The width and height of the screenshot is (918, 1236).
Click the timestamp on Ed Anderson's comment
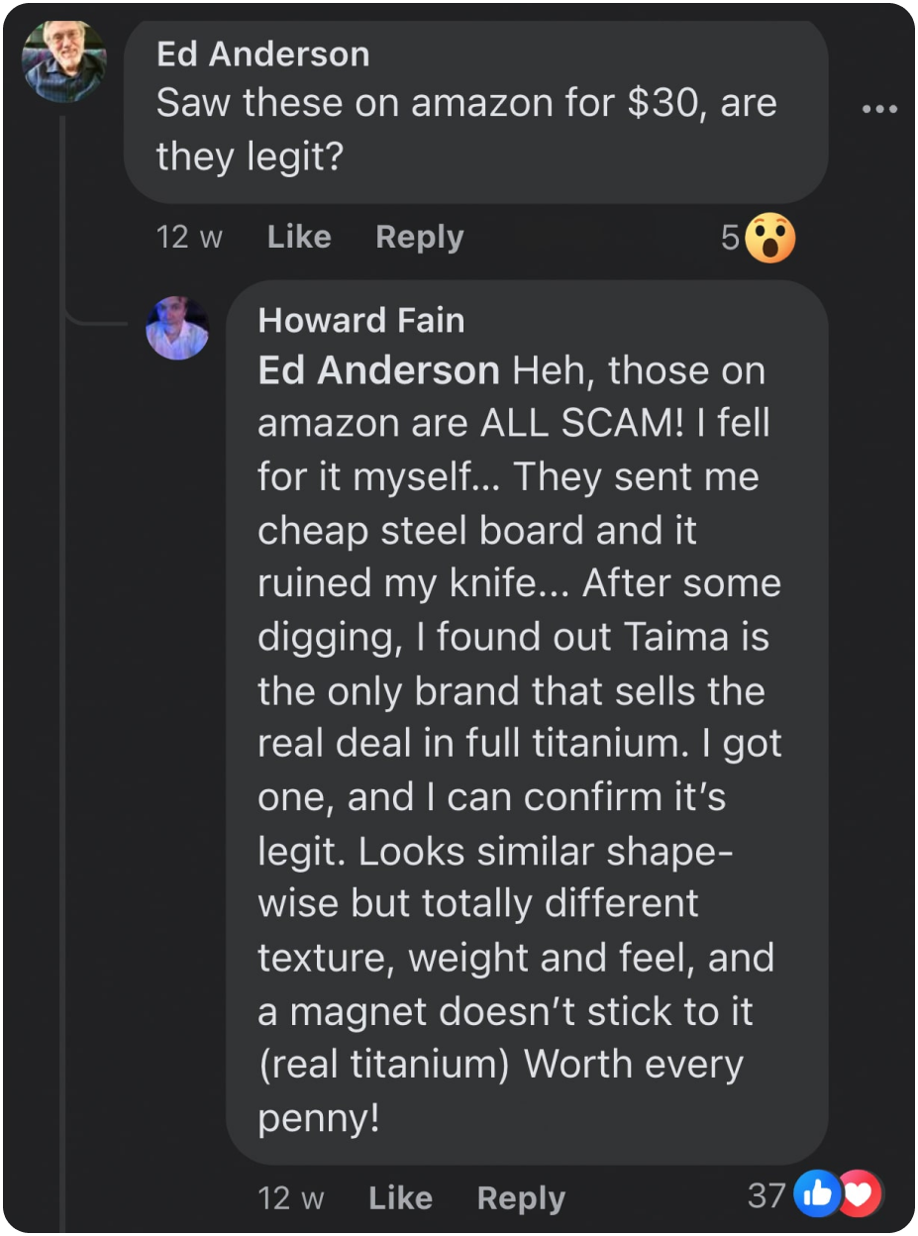(x=189, y=238)
